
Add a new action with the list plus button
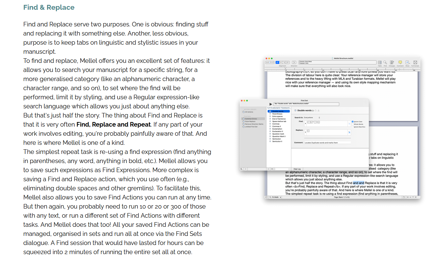click(268, 169)
